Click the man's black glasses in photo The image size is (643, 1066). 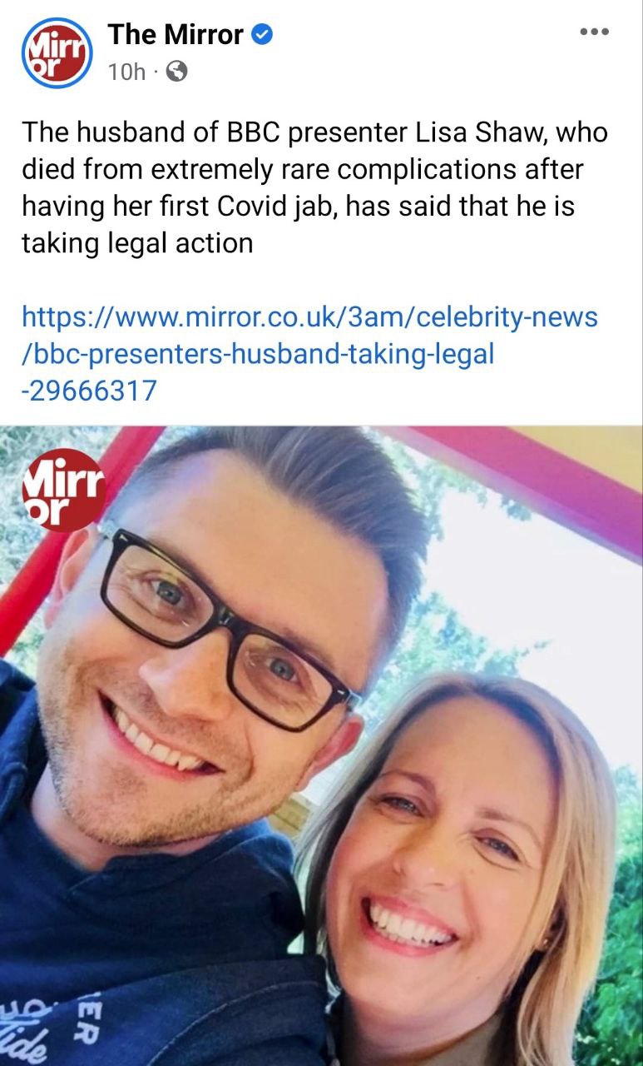tap(229, 626)
